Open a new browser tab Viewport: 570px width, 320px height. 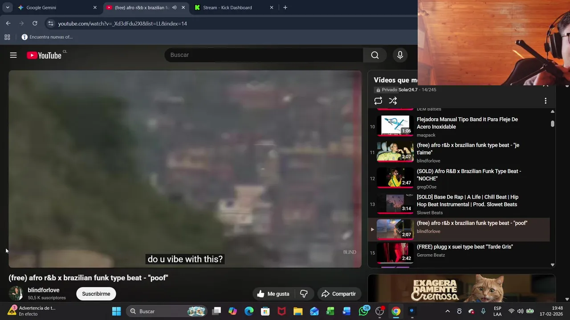coord(285,8)
